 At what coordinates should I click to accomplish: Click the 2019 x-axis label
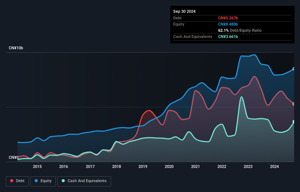143,166
